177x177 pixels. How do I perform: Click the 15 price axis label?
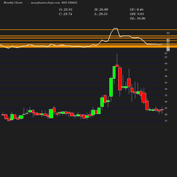click(166, 121)
